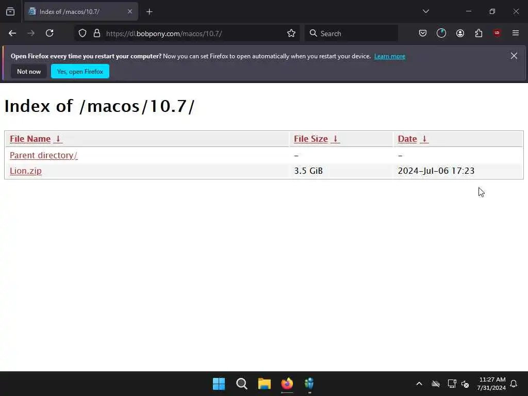Image resolution: width=528 pixels, height=396 pixels.
Task: Open tracking protection shield icon
Action: [x=82, y=34]
